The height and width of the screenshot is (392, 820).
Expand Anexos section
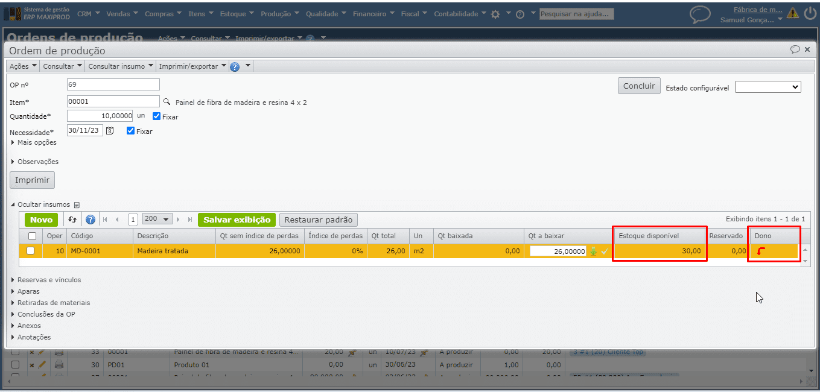26,326
